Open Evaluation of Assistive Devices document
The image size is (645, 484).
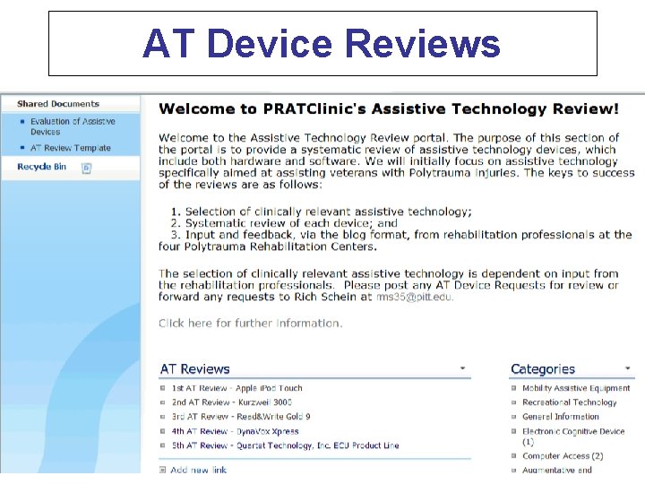pos(73,126)
